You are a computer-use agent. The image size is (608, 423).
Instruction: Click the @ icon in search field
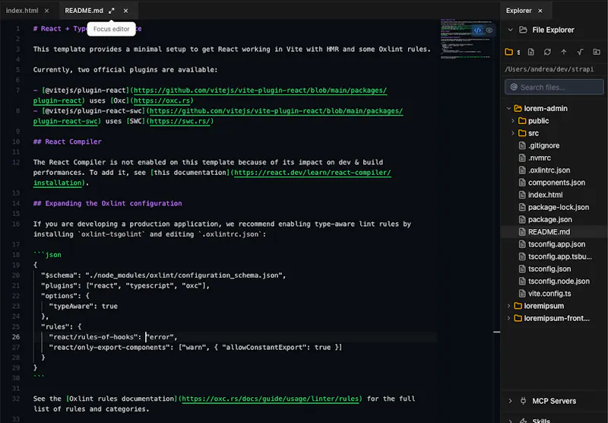pyautogui.click(x=514, y=87)
